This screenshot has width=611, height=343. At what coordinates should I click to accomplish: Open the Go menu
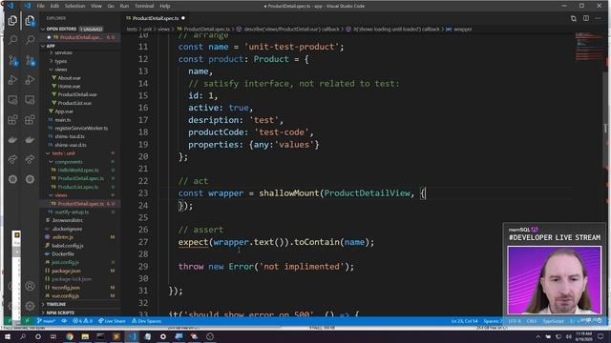111,6
